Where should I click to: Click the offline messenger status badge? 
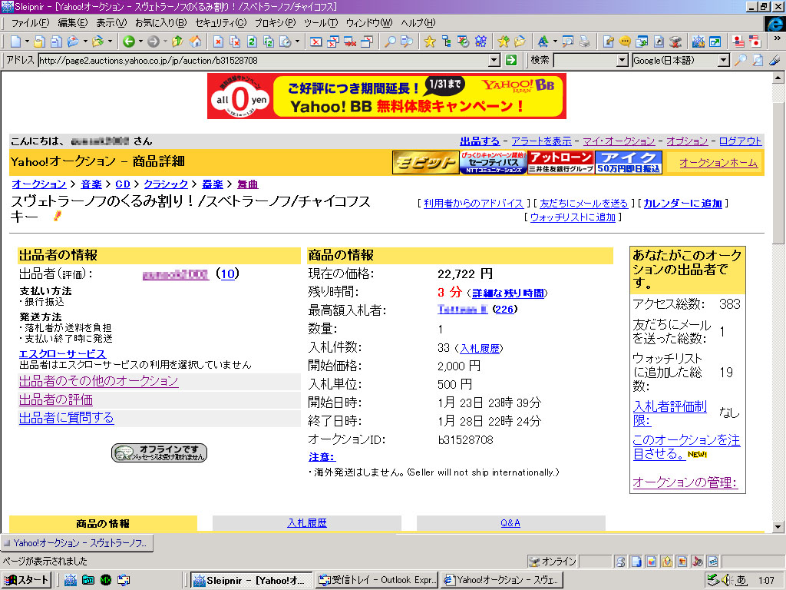click(159, 452)
